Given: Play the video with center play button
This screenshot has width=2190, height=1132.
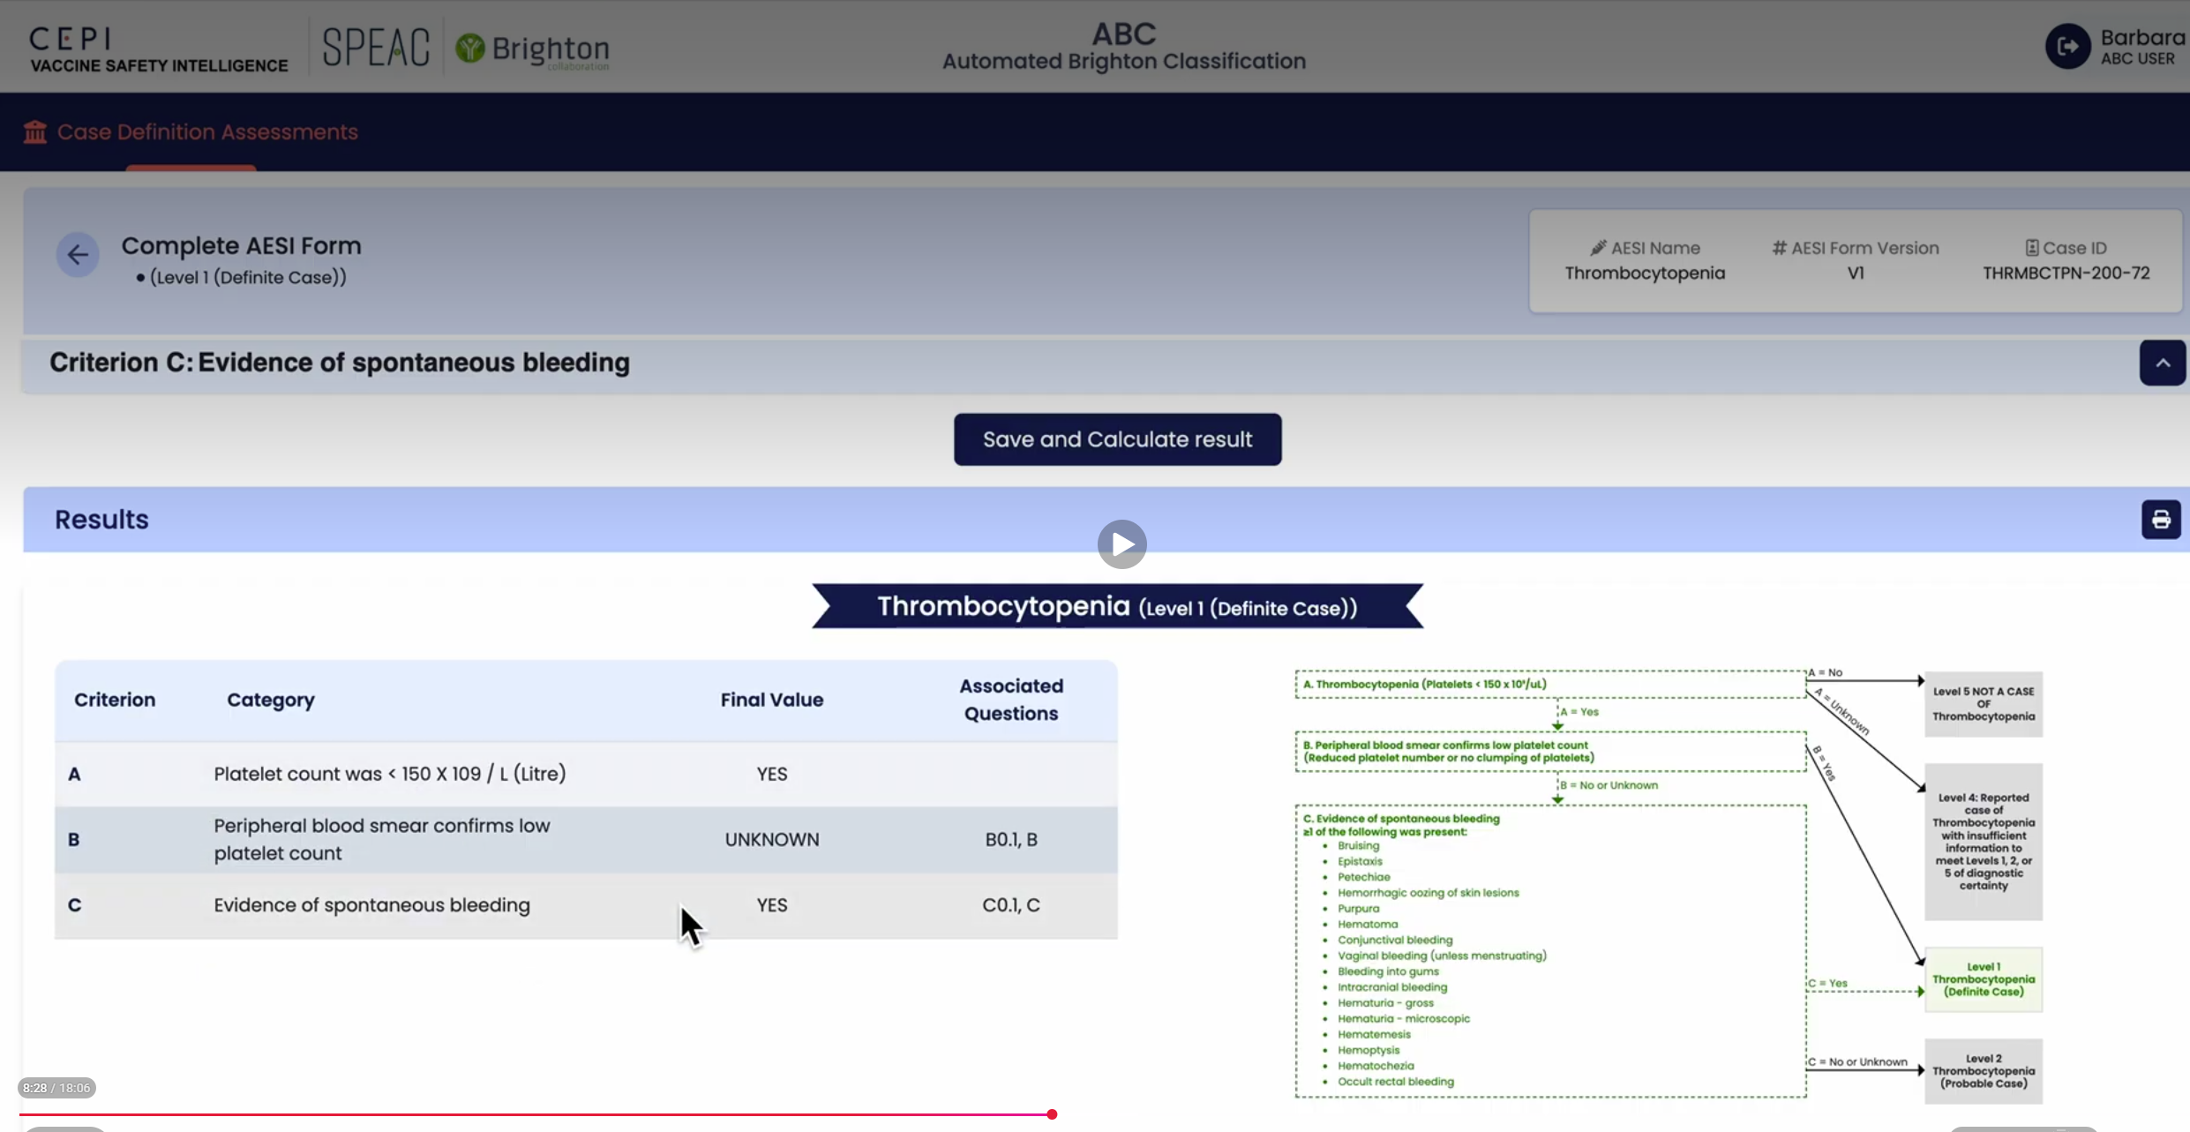Looking at the screenshot, I should [x=1121, y=544].
